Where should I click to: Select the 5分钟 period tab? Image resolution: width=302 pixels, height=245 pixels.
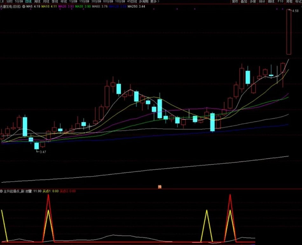pyautogui.click(x=19, y=1)
